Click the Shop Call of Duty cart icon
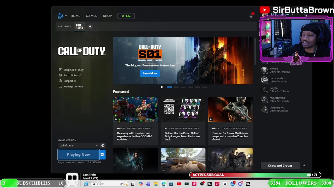The height and width of the screenshot is (188, 334). coord(60,70)
